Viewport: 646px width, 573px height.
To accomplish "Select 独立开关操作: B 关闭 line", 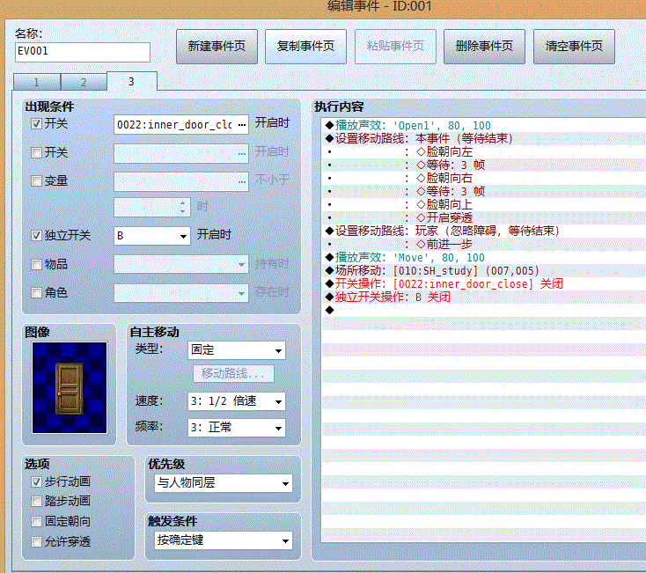I will [x=484, y=297].
